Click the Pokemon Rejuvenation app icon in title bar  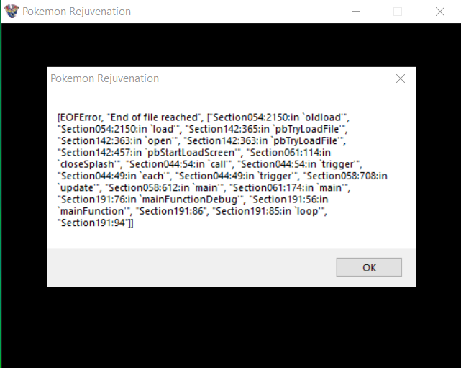(x=12, y=12)
